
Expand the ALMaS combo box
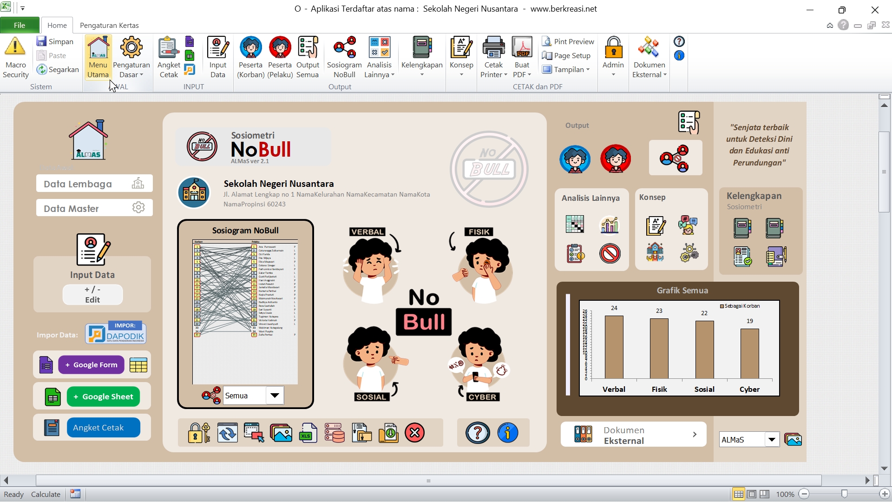coord(772,439)
